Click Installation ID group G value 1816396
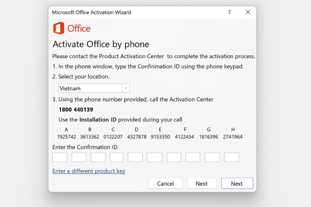311x207 pixels. [208, 137]
